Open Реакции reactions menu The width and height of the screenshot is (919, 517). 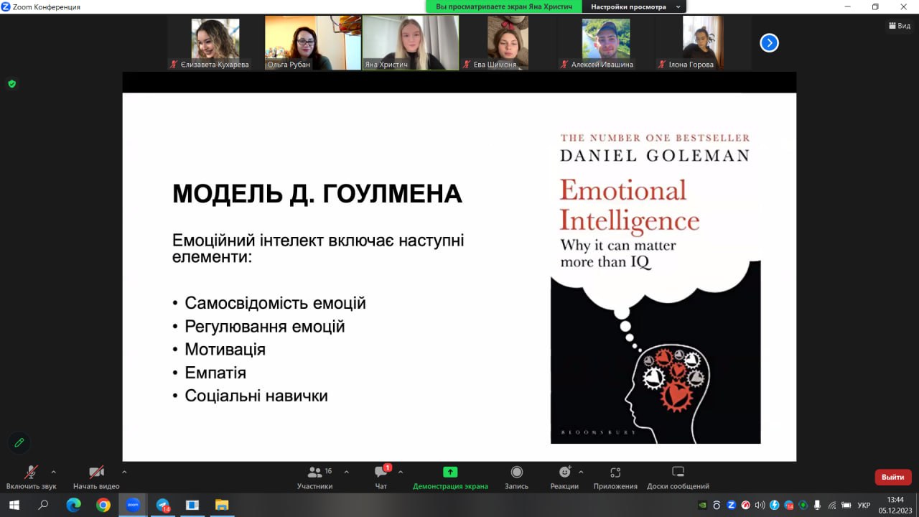point(564,478)
